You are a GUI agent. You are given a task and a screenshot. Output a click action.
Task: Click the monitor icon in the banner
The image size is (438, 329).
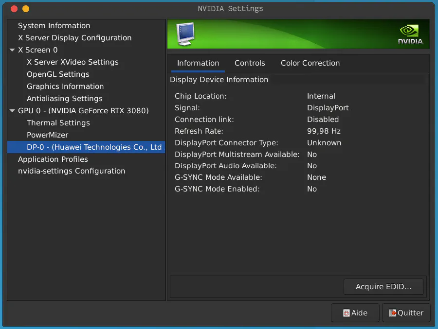(x=185, y=33)
